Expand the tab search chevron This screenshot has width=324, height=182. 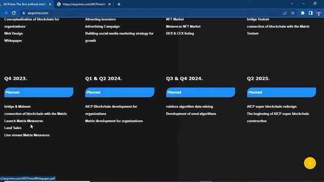click(292, 4)
